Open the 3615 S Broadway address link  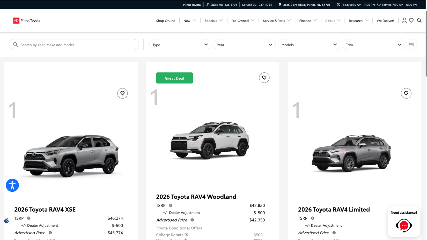tap(306, 5)
